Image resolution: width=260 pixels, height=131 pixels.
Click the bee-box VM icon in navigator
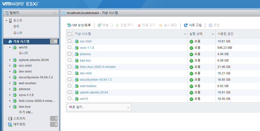(15, 107)
